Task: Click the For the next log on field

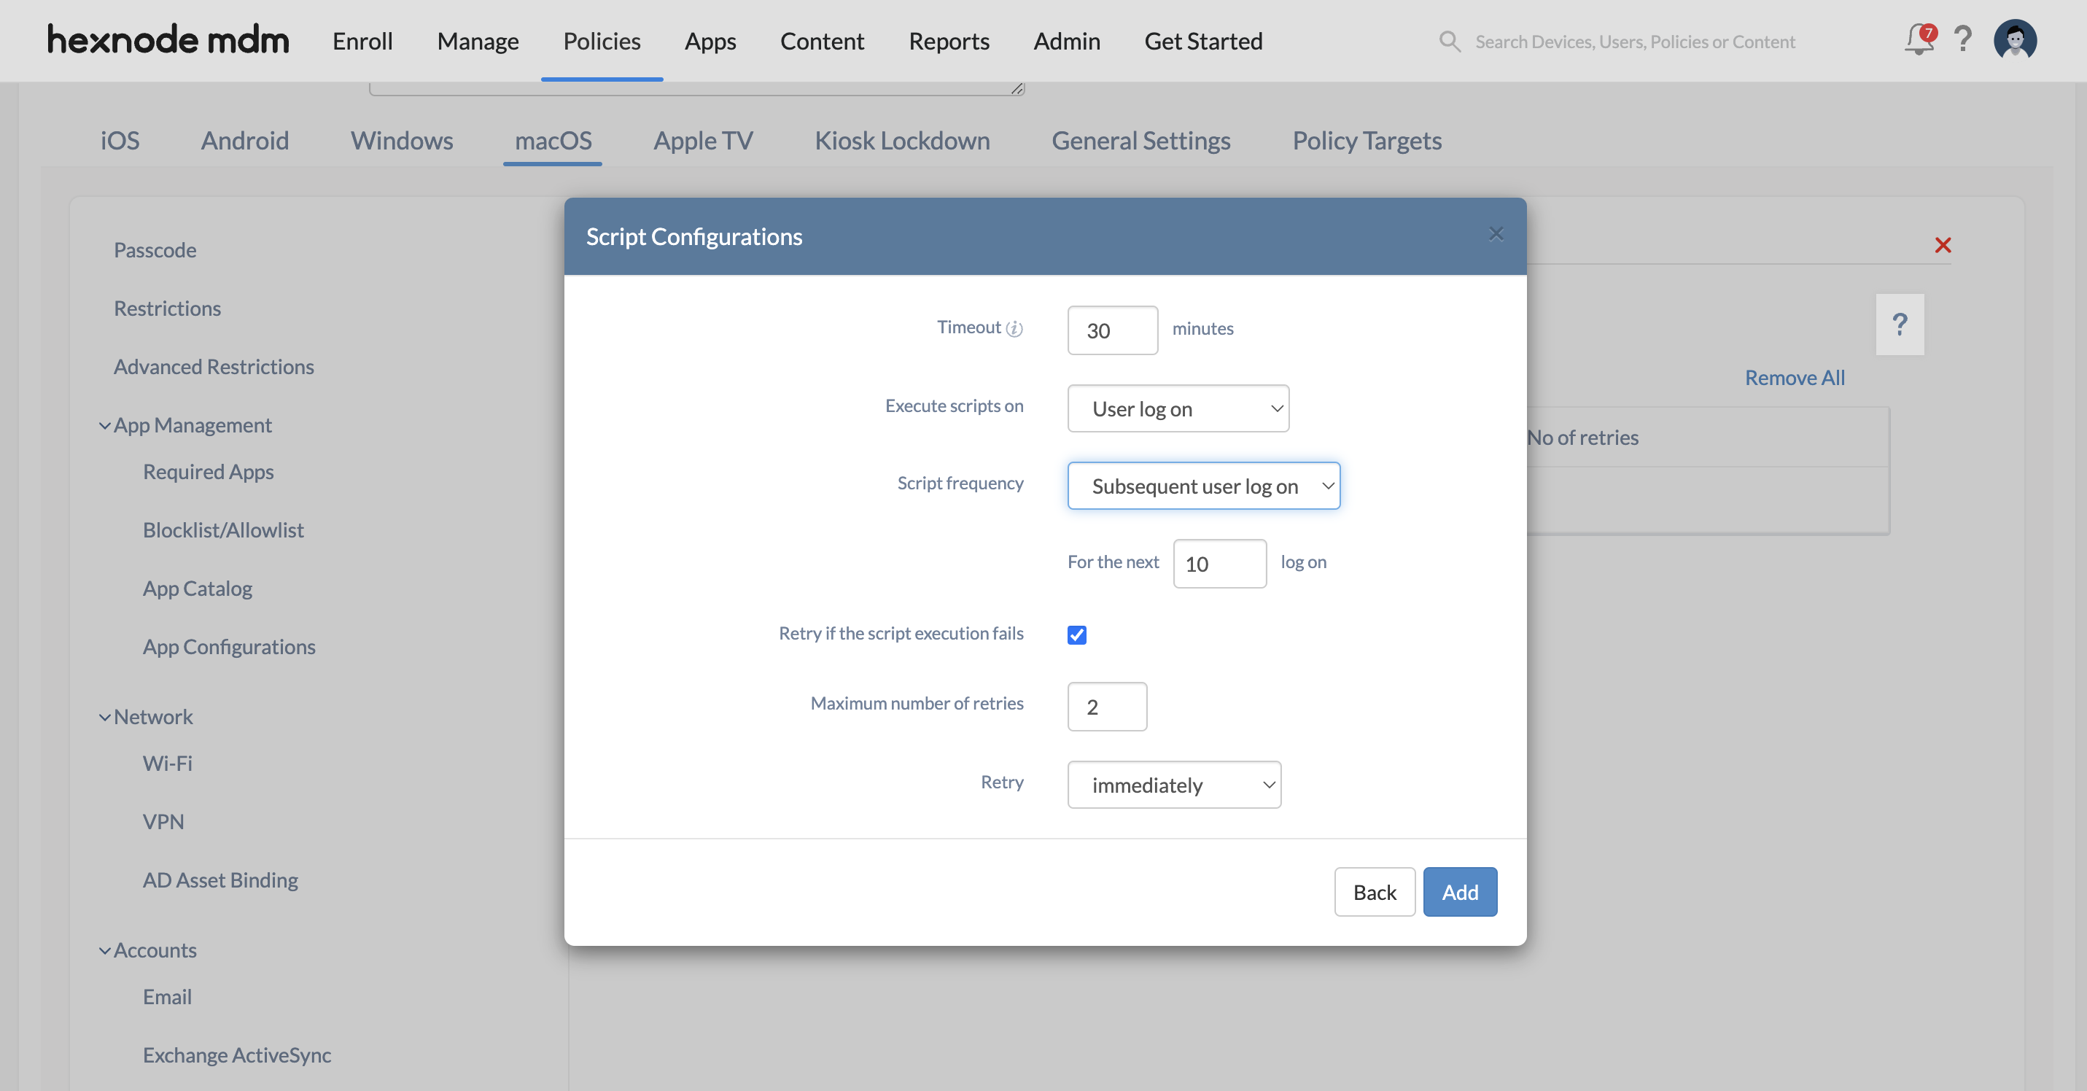Action: click(1219, 563)
